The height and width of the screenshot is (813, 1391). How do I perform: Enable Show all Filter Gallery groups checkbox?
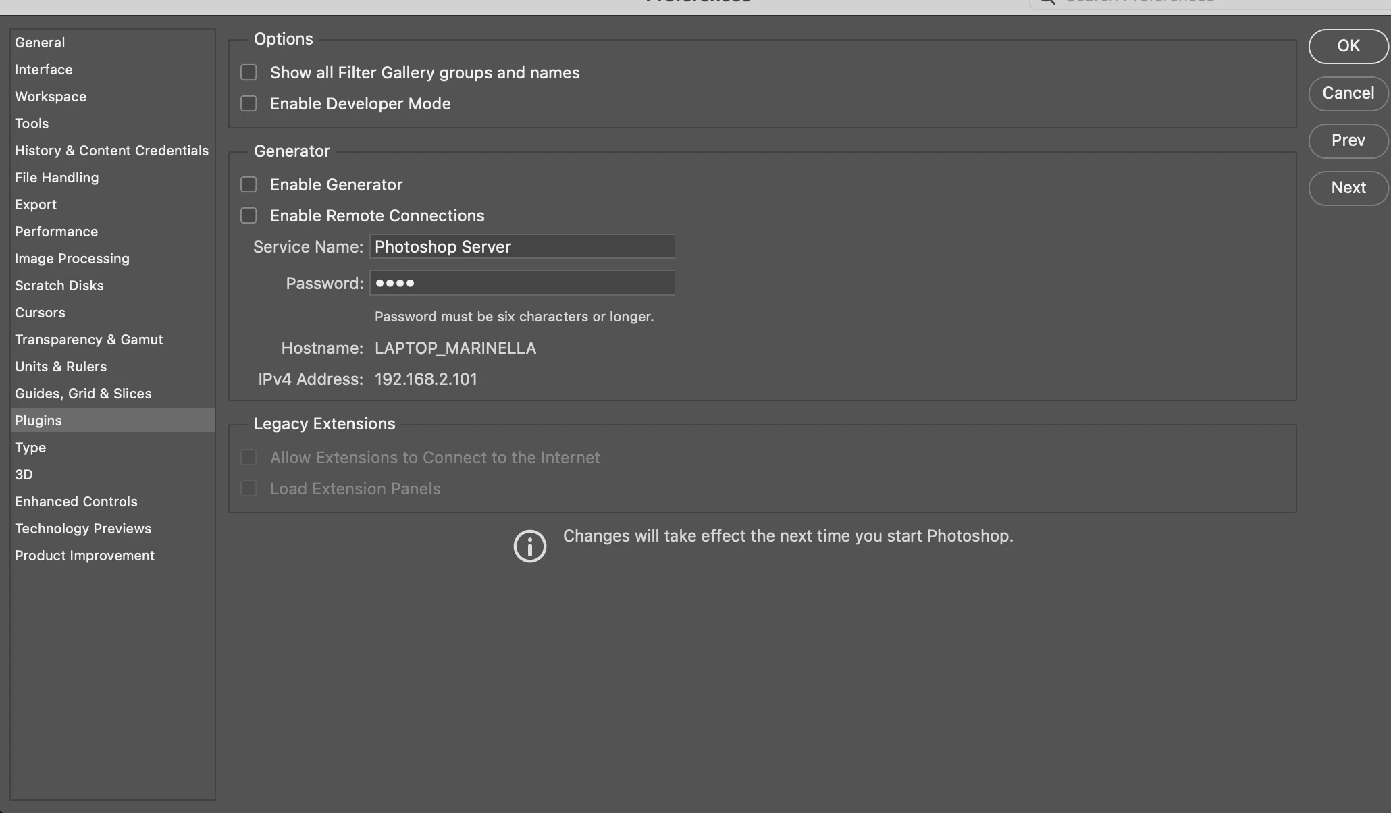pos(248,72)
